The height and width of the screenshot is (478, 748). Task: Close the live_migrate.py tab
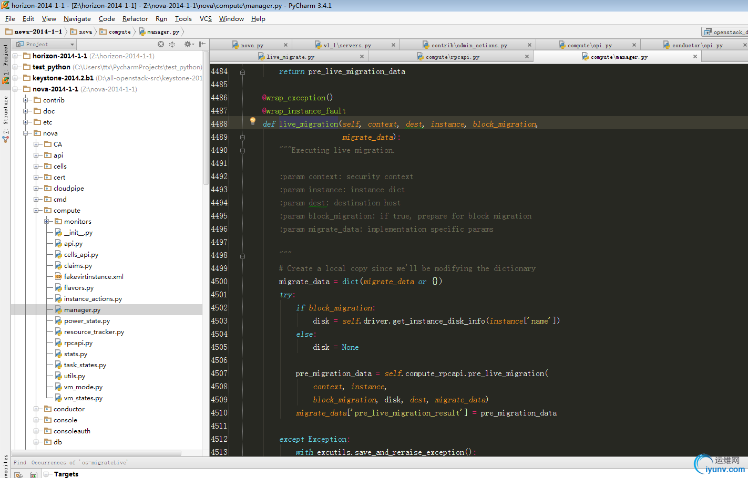point(362,56)
